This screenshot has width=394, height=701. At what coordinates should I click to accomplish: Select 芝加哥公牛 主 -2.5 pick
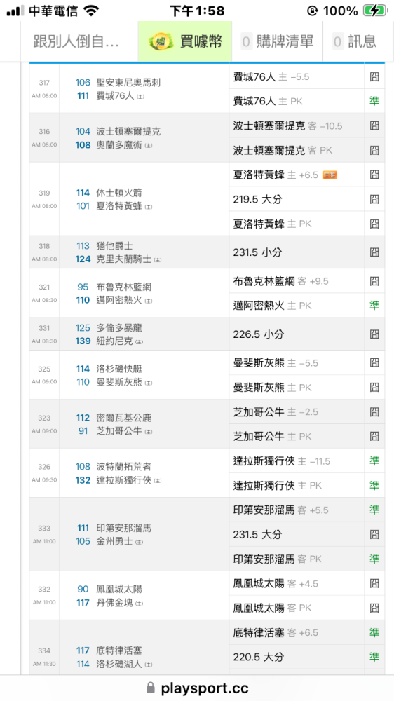tap(297, 411)
